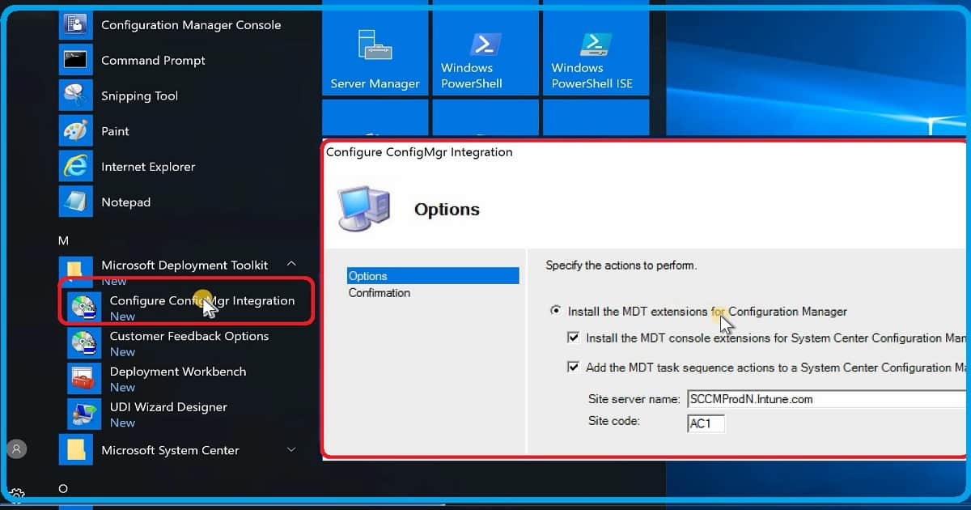Open the Settings gear icon

pyautogui.click(x=17, y=494)
